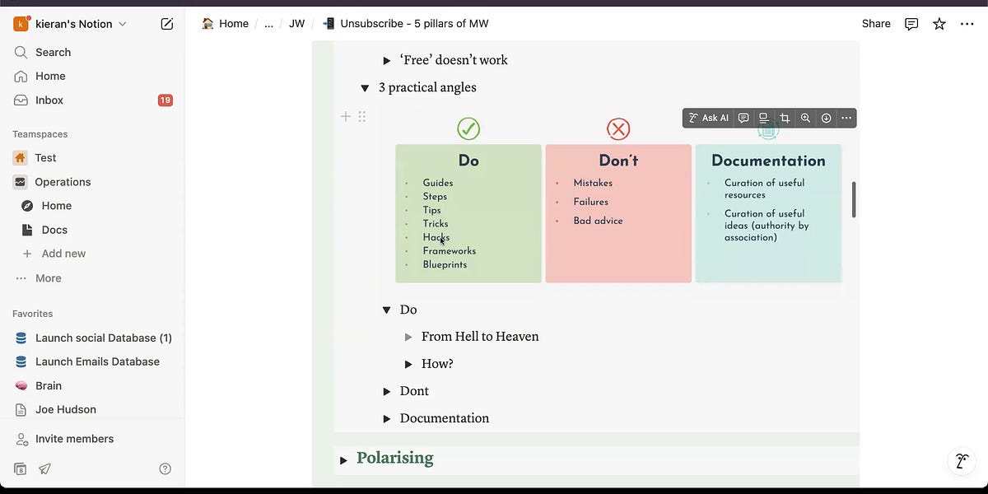Zoom the image with the magnifier icon

805,118
